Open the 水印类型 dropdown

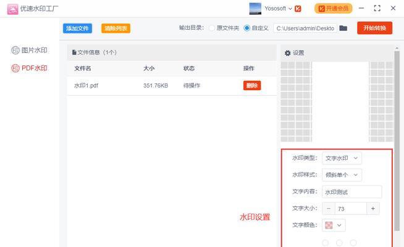(x=342, y=158)
